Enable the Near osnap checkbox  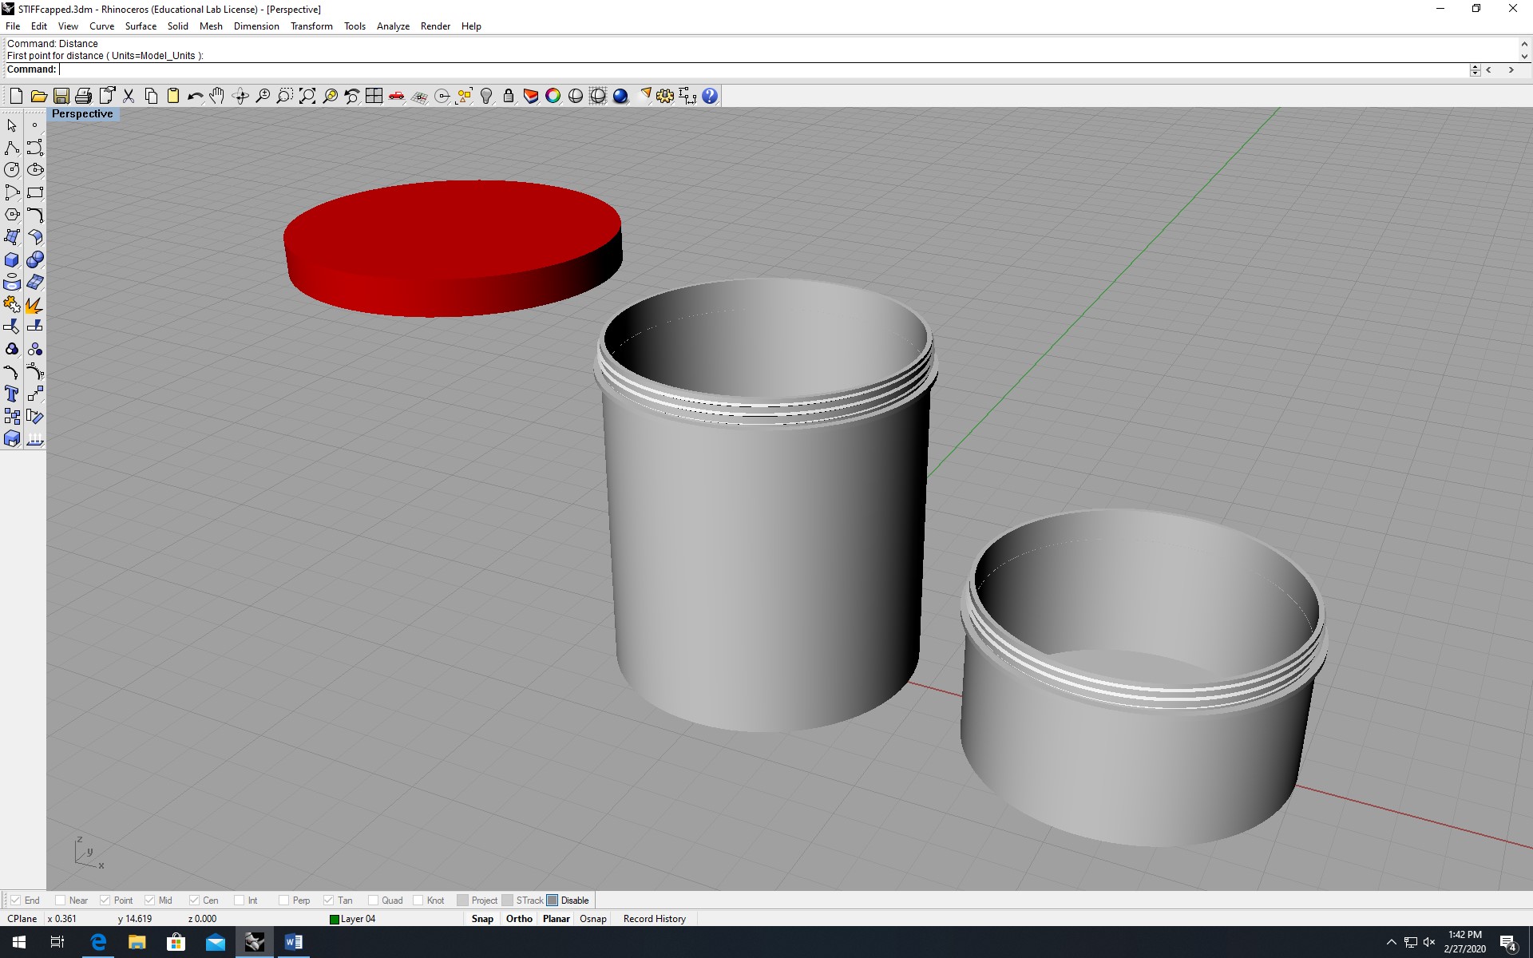[61, 900]
